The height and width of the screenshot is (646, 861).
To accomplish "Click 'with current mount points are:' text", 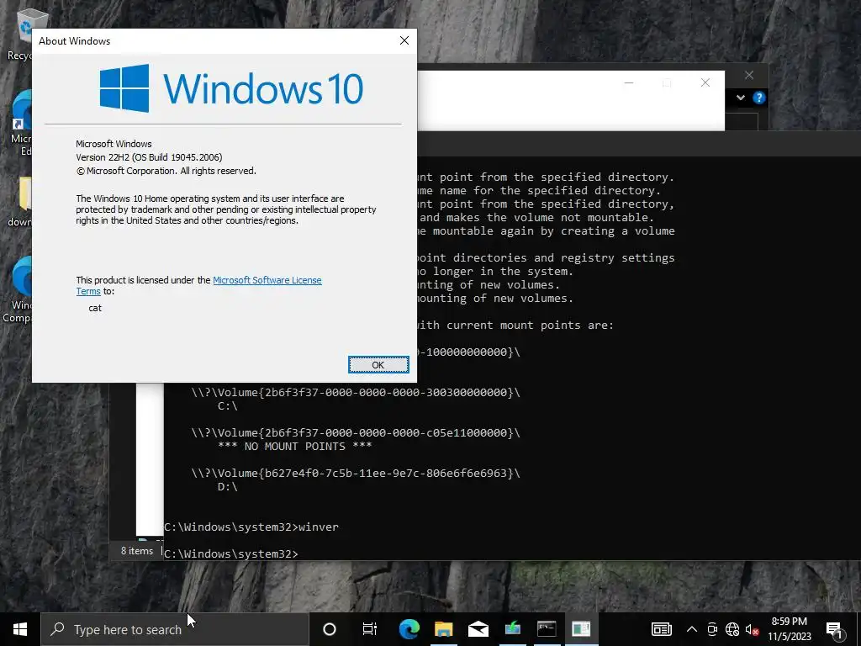I will [x=515, y=326].
